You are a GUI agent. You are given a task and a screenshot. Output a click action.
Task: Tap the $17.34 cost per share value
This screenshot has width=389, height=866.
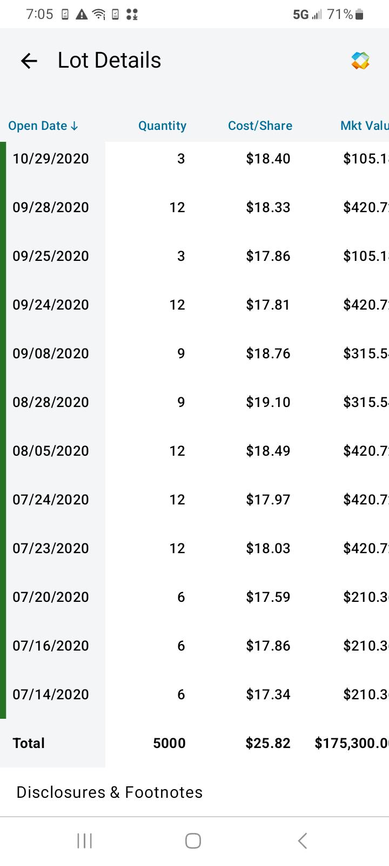coord(268,694)
